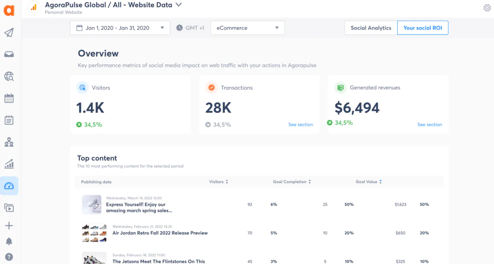Screen dimensions: 494x264
Task: Open the media library play icon
Action: (9, 208)
